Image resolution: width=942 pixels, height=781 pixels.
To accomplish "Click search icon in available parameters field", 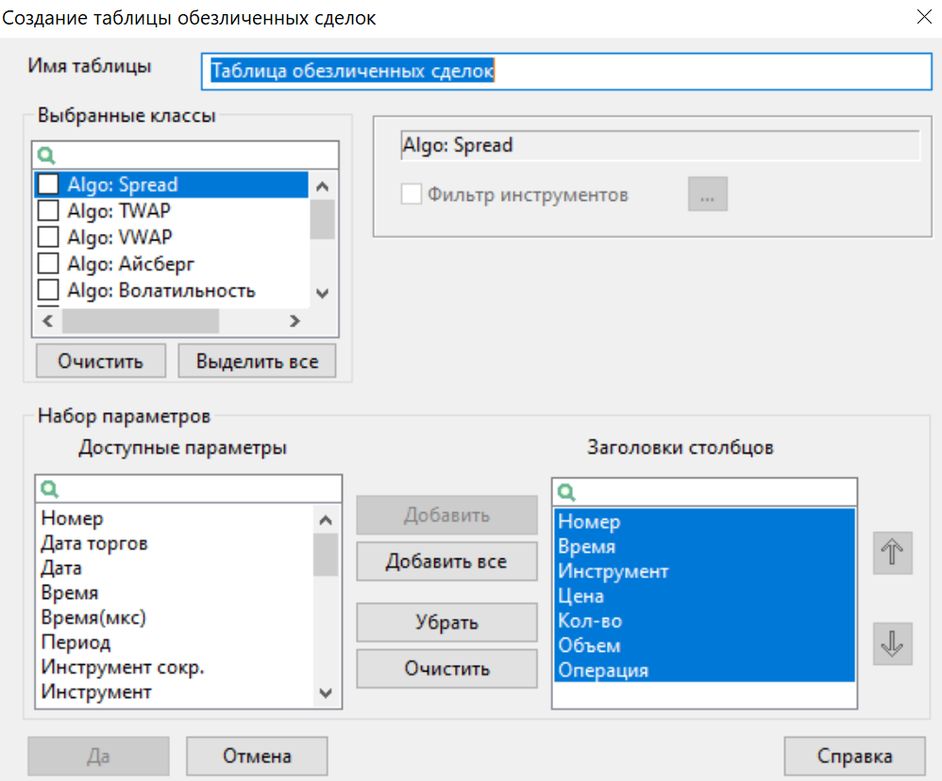I will [x=50, y=489].
